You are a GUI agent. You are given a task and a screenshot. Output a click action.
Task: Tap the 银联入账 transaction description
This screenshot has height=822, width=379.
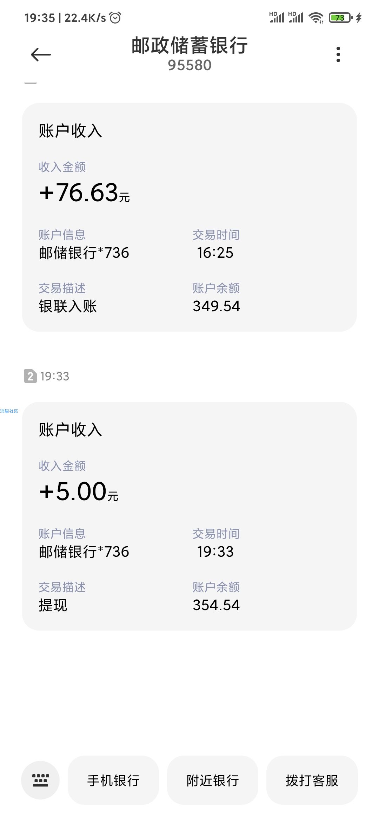pos(68,306)
